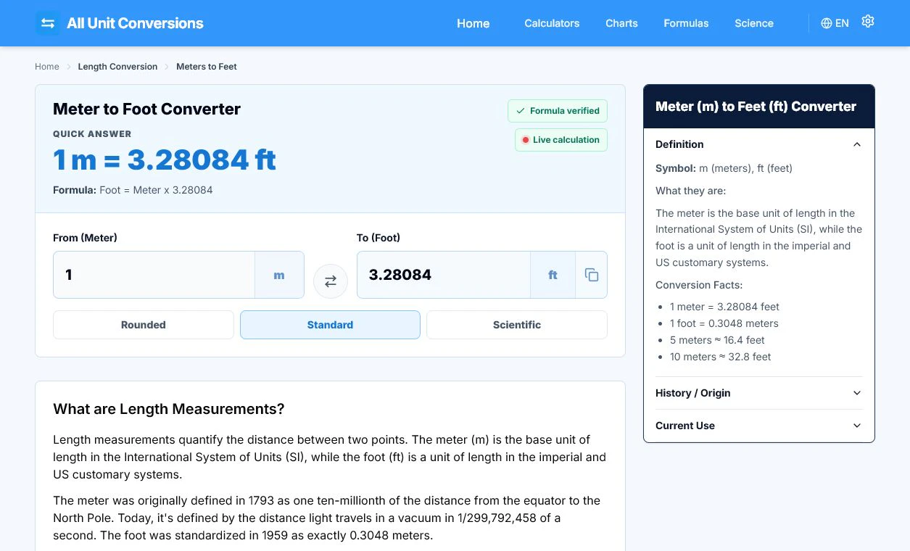This screenshot has width=910, height=551.
Task: Click the 'Formula: Foot = Meter x 3.28084' text
Action: 133,190
